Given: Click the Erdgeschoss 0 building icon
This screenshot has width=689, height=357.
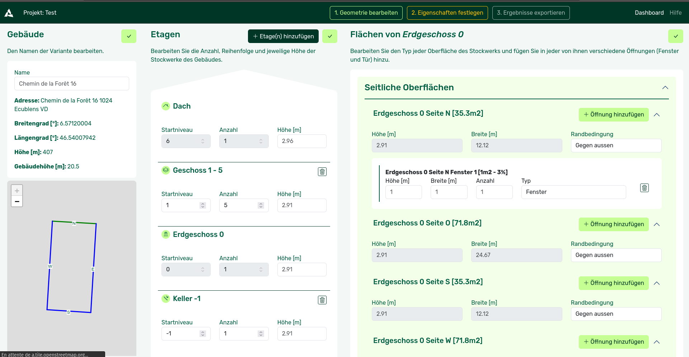Looking at the screenshot, I should click(166, 234).
